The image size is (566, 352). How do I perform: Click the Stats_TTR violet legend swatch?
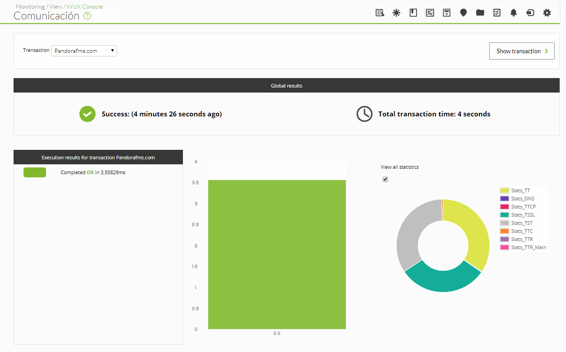tap(505, 239)
